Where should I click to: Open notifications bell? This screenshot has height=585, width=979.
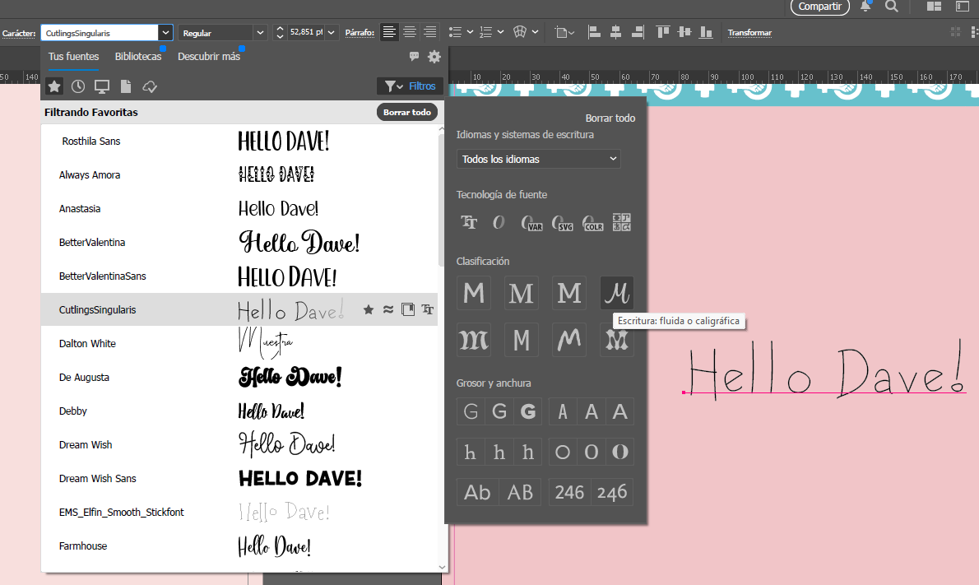click(865, 7)
